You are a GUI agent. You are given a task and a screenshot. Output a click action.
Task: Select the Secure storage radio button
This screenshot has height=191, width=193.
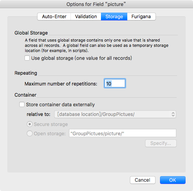coord(30,124)
